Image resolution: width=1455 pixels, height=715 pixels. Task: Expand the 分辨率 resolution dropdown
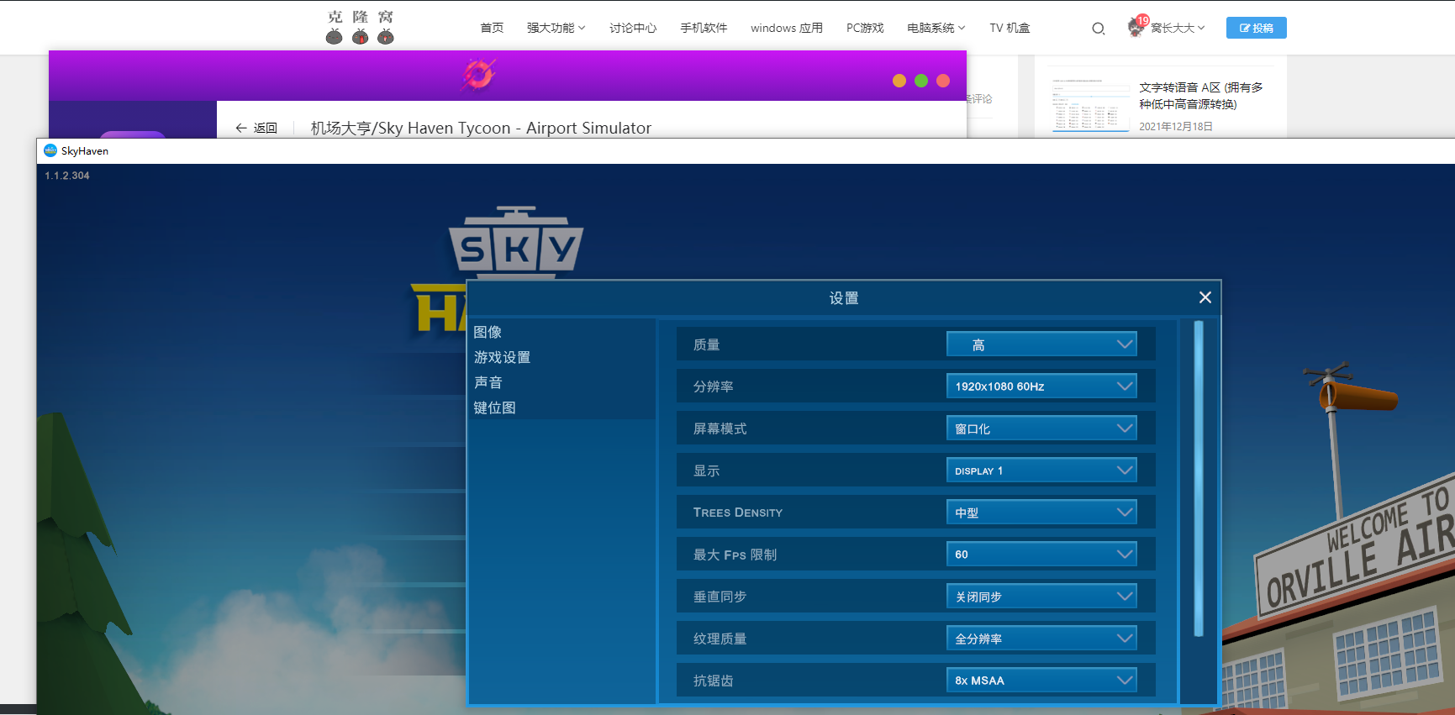point(1041,386)
